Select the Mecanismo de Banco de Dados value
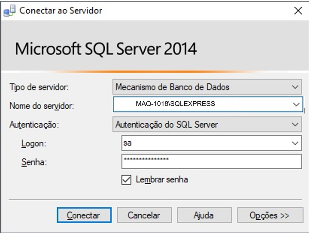 [172, 87]
